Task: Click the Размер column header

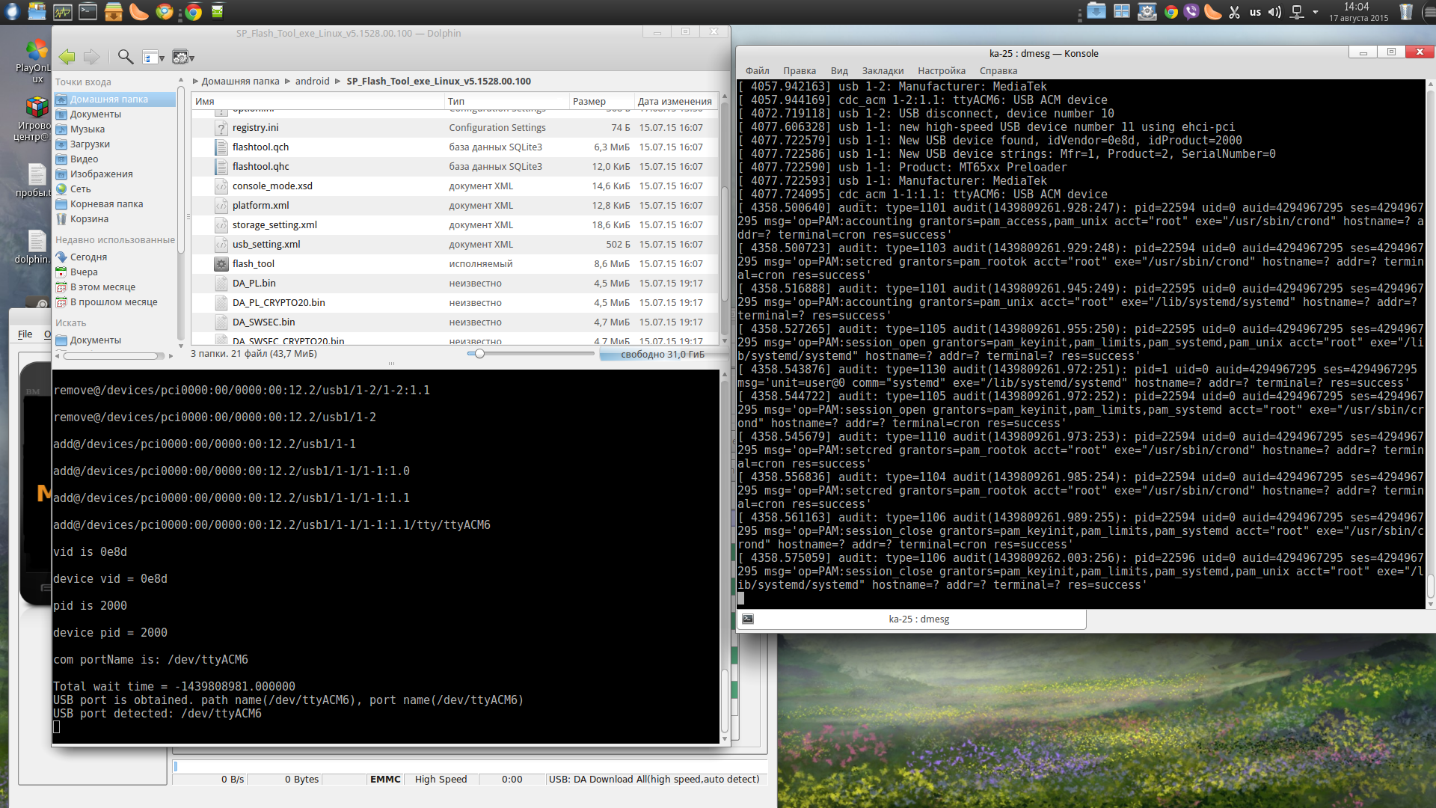Action: tap(589, 101)
